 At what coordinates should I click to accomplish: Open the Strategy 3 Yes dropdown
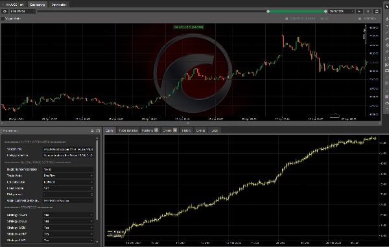(x=68, y=228)
